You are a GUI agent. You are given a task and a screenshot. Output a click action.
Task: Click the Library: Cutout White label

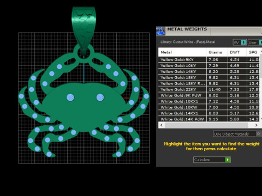point(188,42)
